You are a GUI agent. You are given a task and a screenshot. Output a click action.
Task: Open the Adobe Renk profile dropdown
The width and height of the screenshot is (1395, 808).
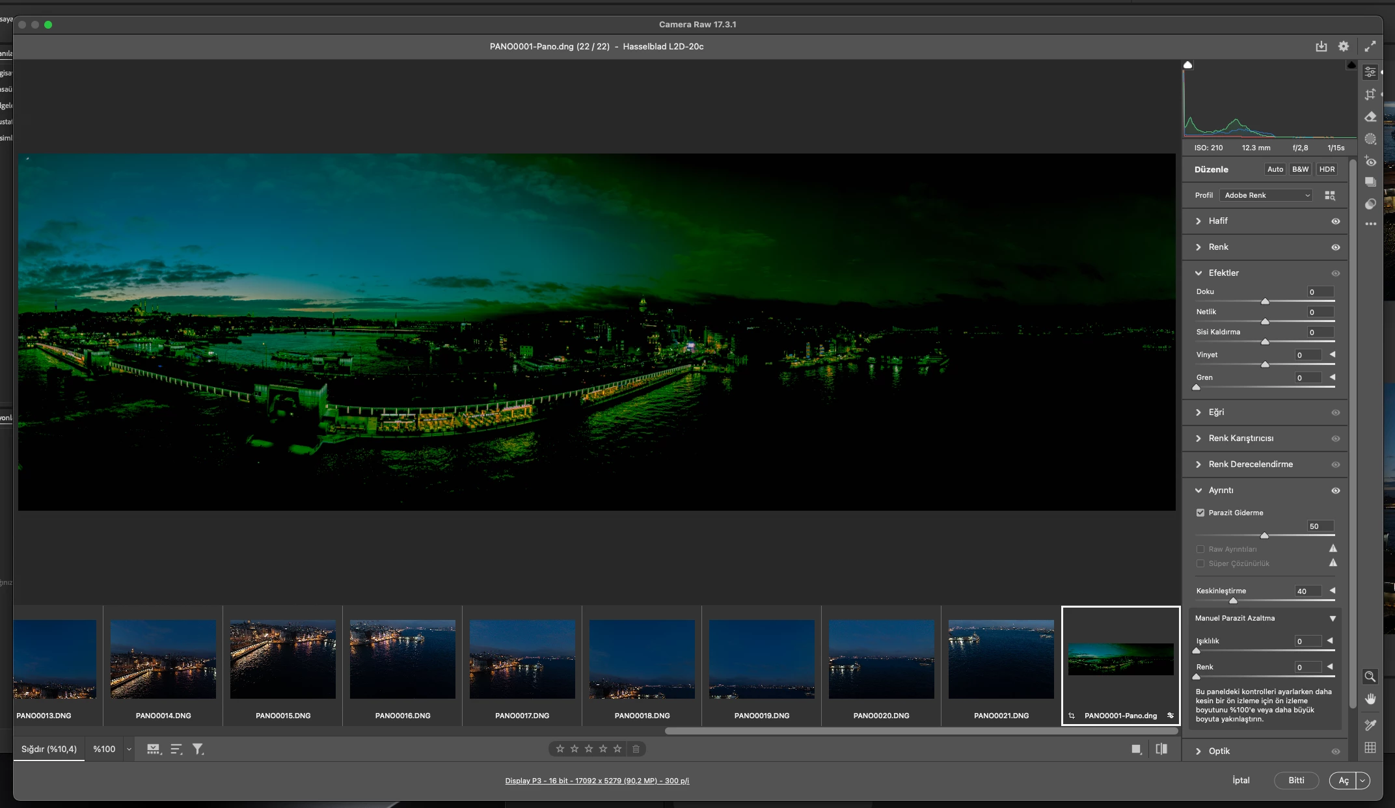coord(1266,195)
